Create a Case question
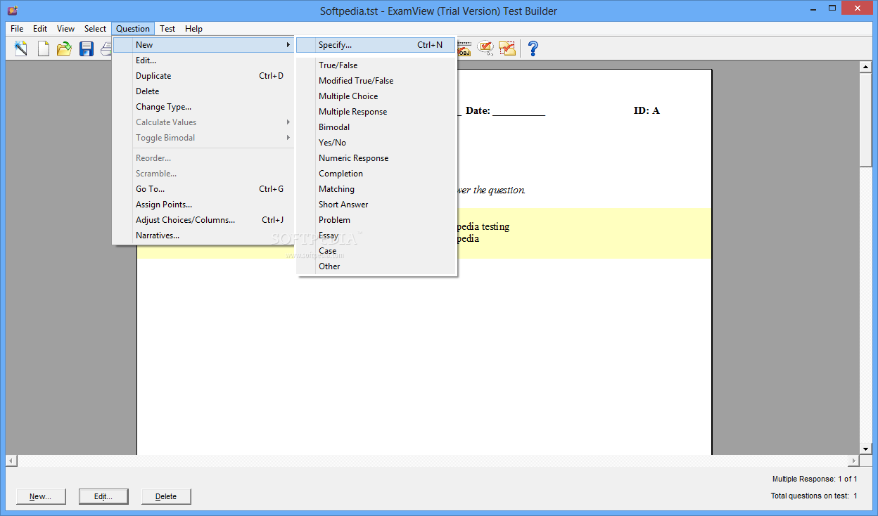Viewport: 878px width, 516px height. click(376, 251)
